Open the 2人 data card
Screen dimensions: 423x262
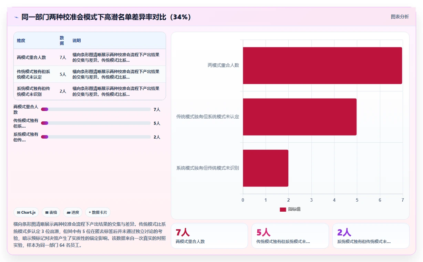371,236
